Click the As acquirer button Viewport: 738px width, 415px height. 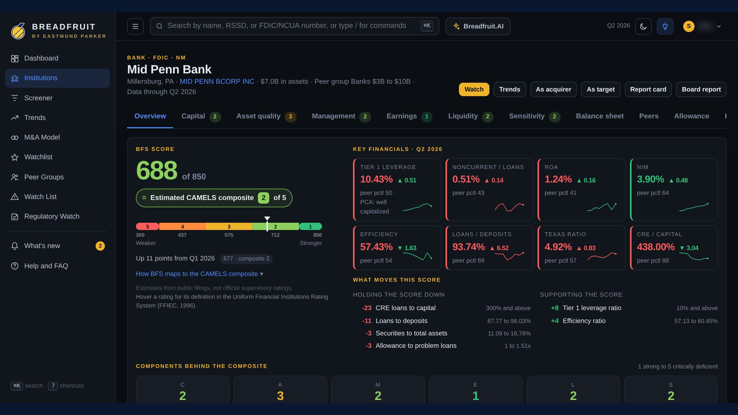click(553, 90)
